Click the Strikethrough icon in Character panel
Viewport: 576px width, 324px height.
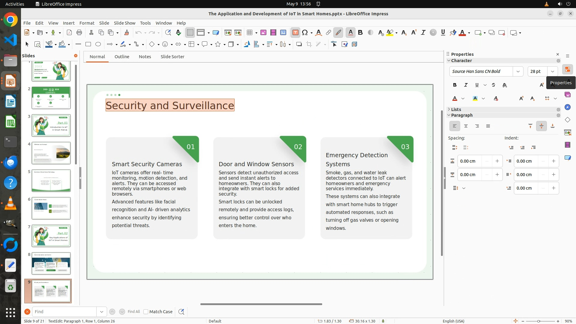(493, 85)
